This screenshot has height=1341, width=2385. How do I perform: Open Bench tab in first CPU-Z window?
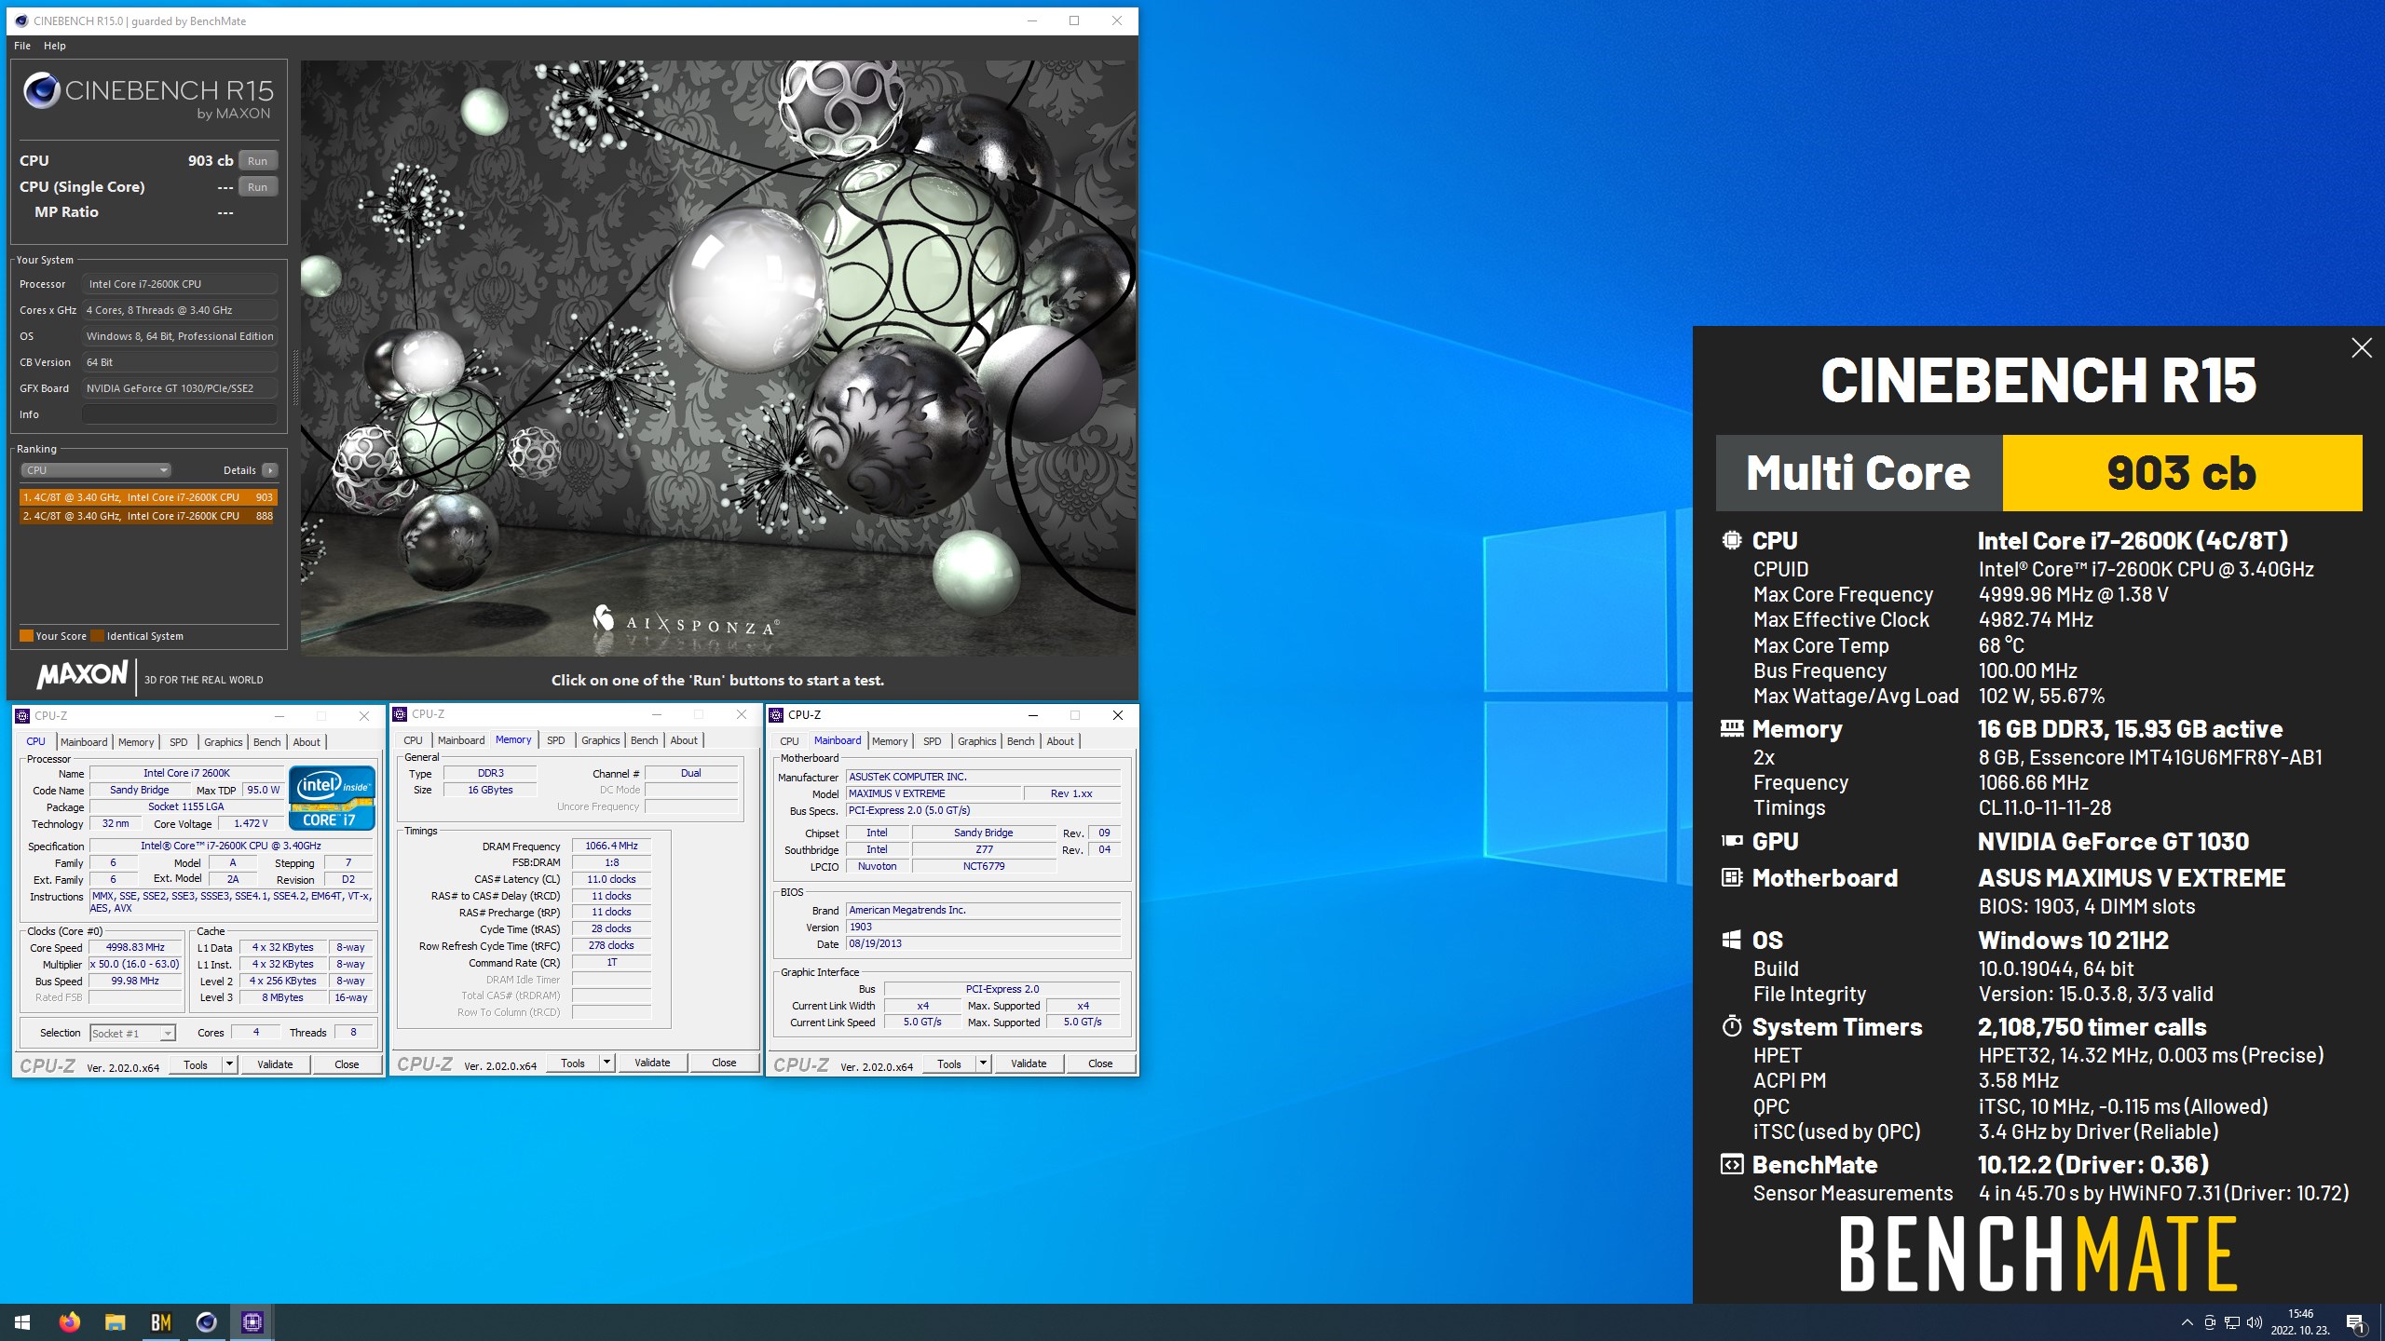266,742
